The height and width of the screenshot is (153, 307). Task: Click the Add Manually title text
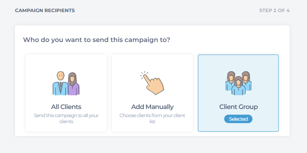tap(152, 107)
